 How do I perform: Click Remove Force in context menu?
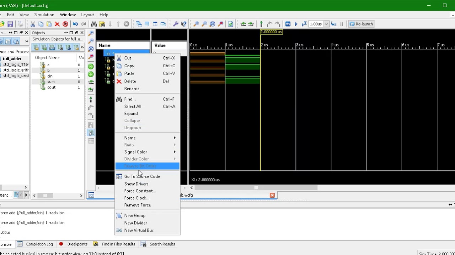pyautogui.click(x=148, y=205)
